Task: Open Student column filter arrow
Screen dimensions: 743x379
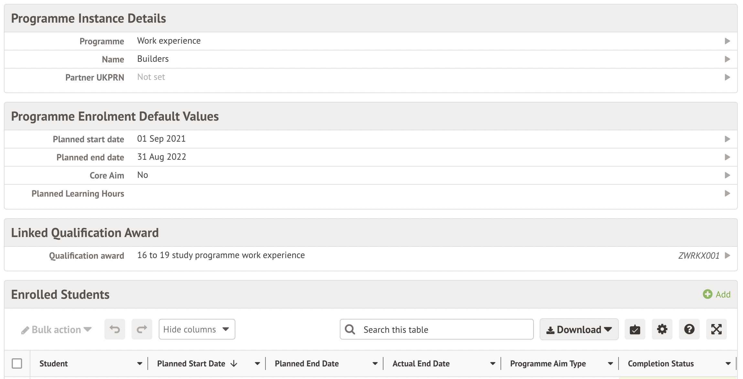Action: point(140,363)
